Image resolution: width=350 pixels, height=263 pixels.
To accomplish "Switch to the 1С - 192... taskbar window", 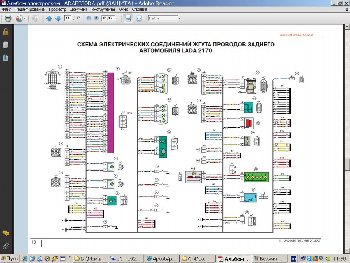I will [x=127, y=259].
